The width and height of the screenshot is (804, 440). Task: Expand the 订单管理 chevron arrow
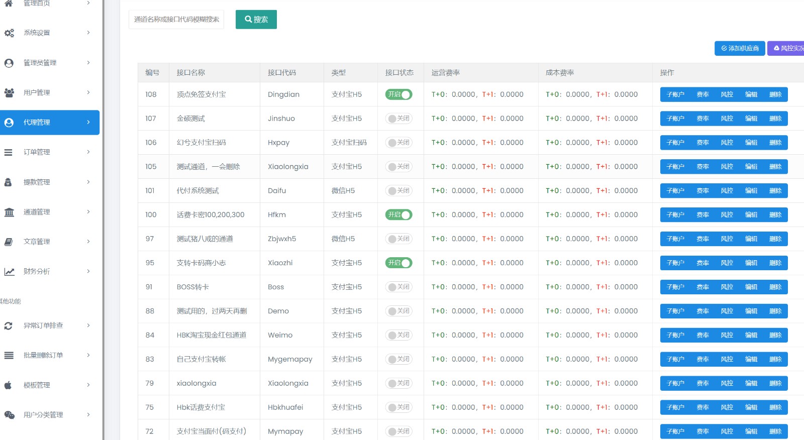88,152
